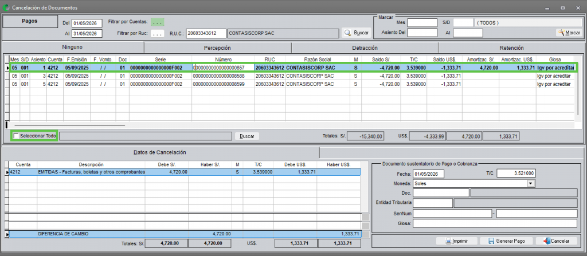Click the Filtrar por Cuentas ellipsis button
This screenshot has width=587, height=256.
click(x=158, y=22)
